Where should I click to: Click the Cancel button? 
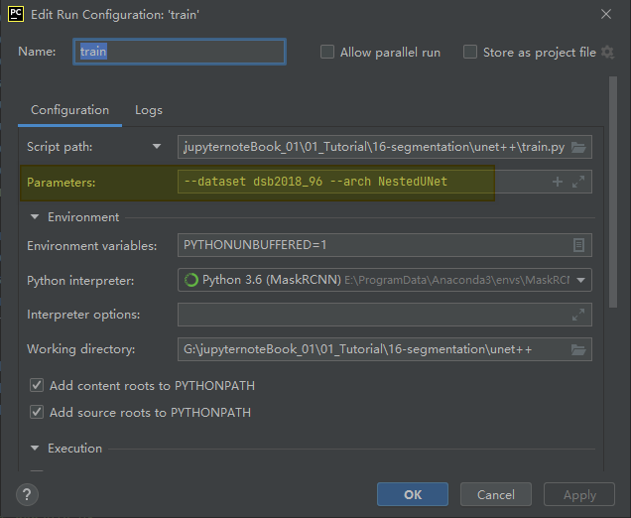click(496, 494)
